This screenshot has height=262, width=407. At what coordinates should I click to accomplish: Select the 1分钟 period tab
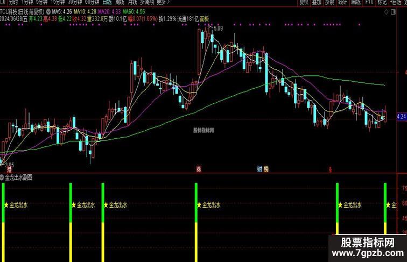pyautogui.click(x=27, y=2)
